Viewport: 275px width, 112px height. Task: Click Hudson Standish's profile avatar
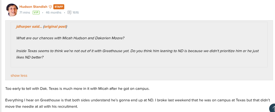pyautogui.click(x=12, y=10)
